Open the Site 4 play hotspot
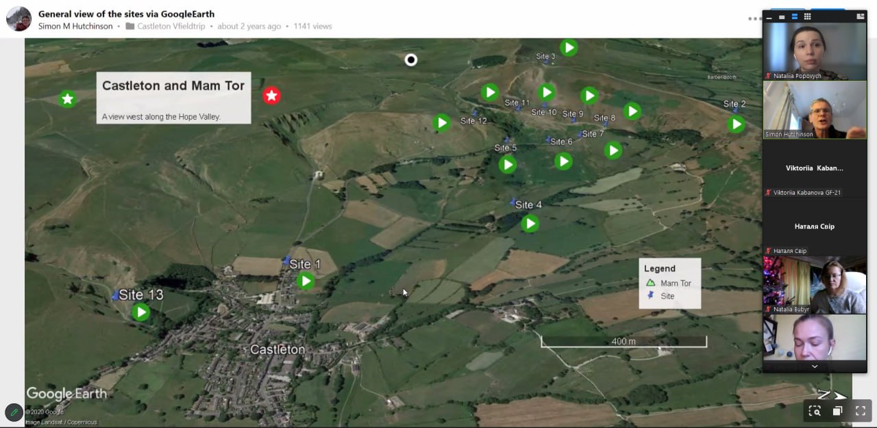877x428 pixels. (530, 224)
